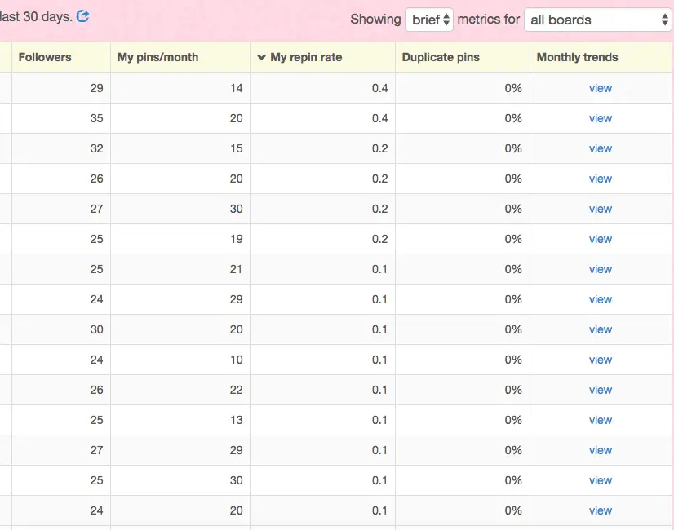The image size is (674, 530).
Task: Click the My pins/month cell showing 21
Action: tap(180, 269)
